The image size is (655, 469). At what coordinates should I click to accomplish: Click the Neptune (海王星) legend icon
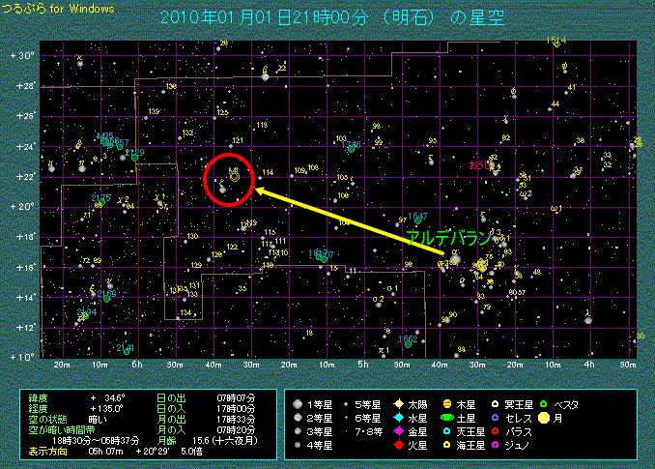coord(445,447)
